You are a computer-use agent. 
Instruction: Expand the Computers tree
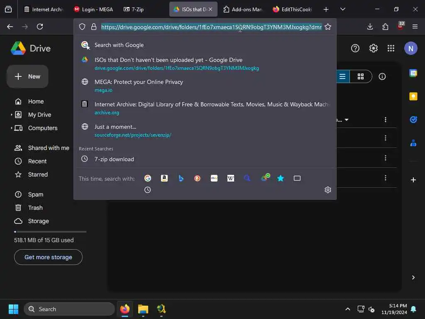(11, 128)
